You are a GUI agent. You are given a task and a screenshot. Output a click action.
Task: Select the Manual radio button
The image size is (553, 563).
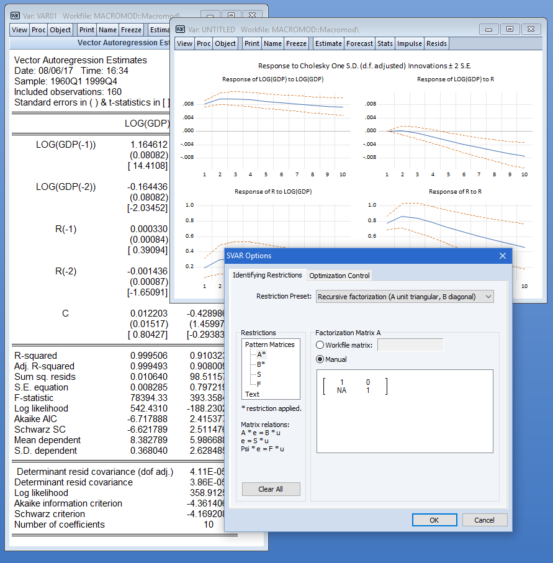tap(320, 359)
